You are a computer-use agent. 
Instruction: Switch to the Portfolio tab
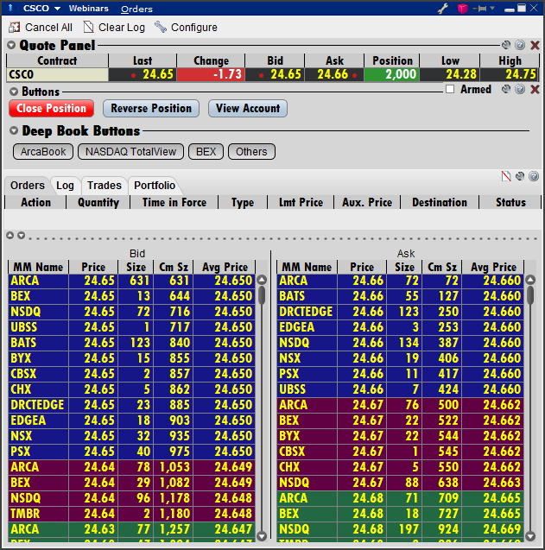[155, 186]
